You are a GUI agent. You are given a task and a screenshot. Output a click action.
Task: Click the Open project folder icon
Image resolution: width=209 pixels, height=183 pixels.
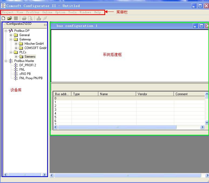point(10,18)
